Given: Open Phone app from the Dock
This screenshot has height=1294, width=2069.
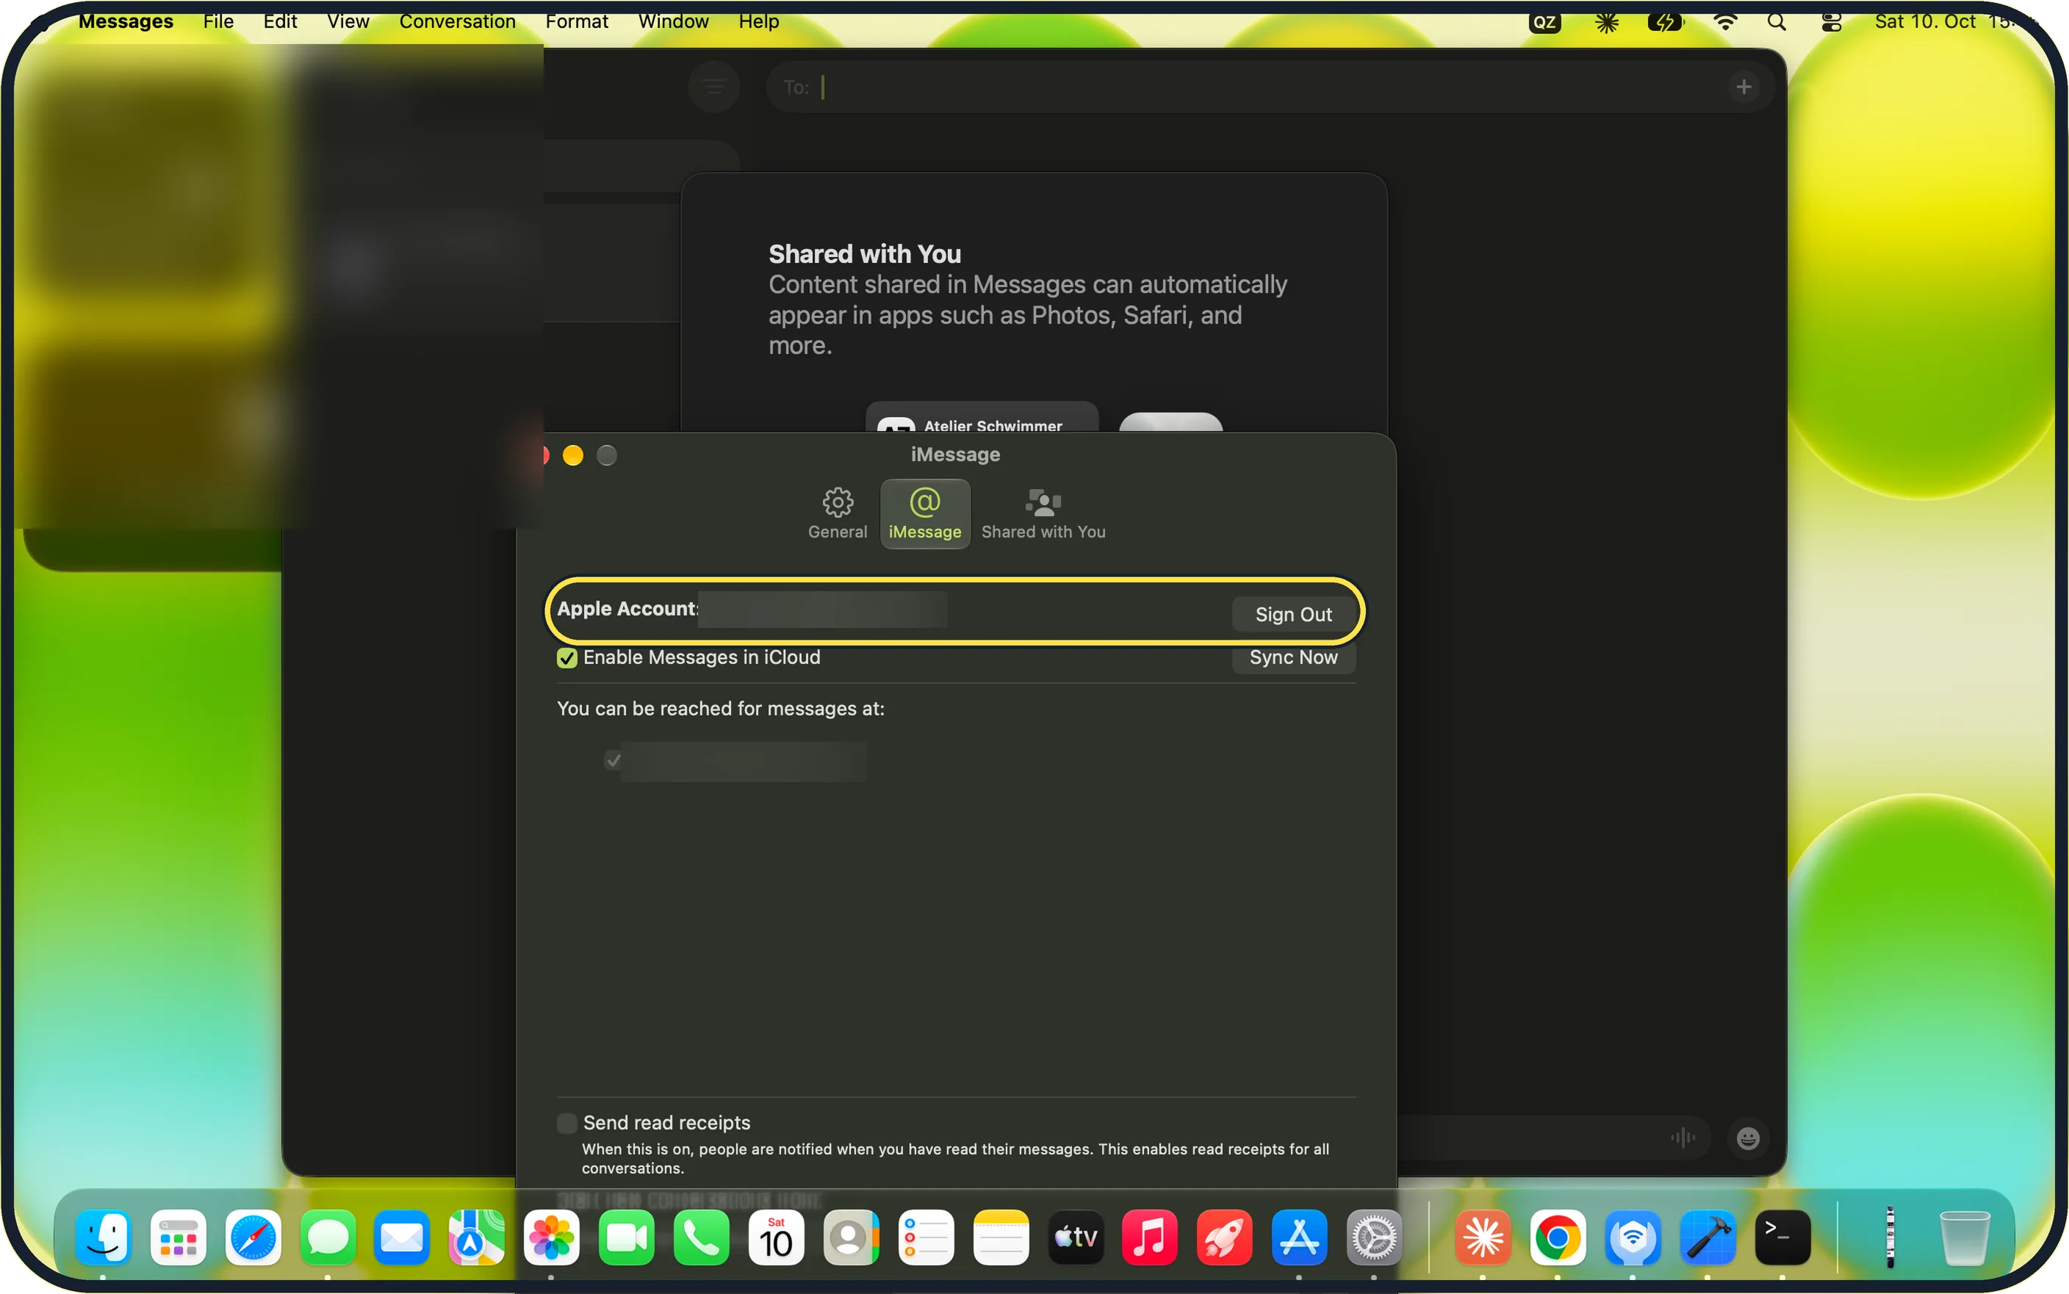Looking at the screenshot, I should point(701,1238).
